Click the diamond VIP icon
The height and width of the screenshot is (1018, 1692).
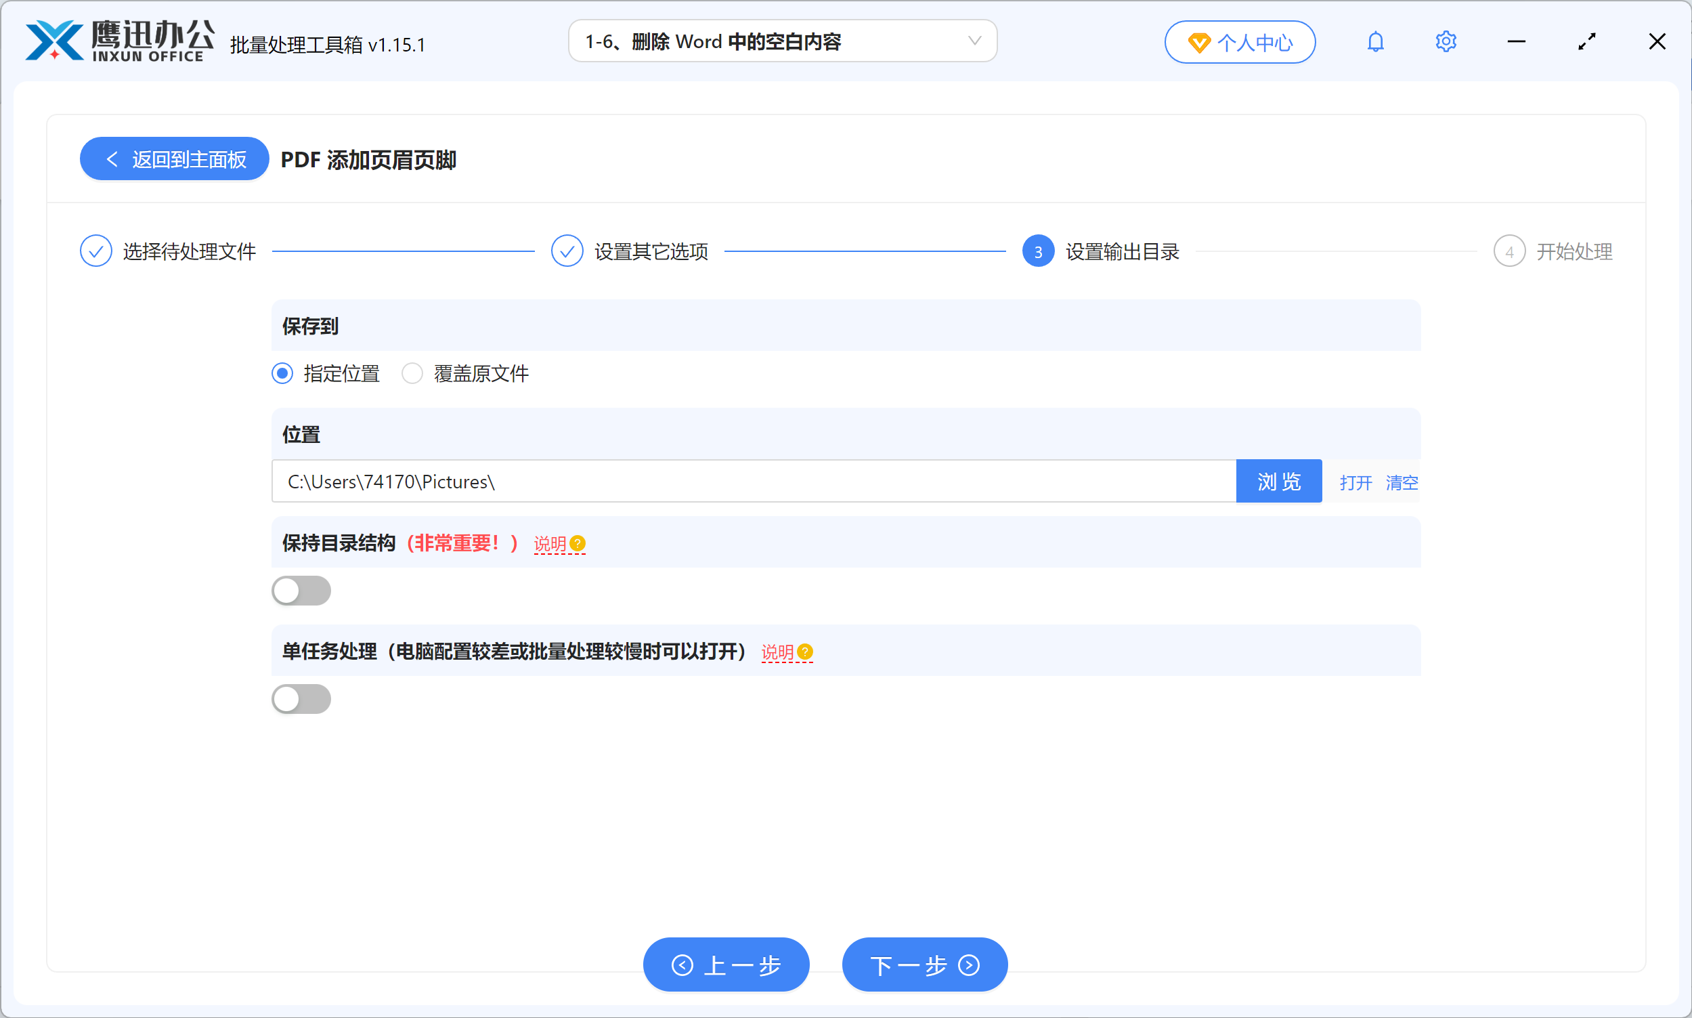[x=1198, y=43]
